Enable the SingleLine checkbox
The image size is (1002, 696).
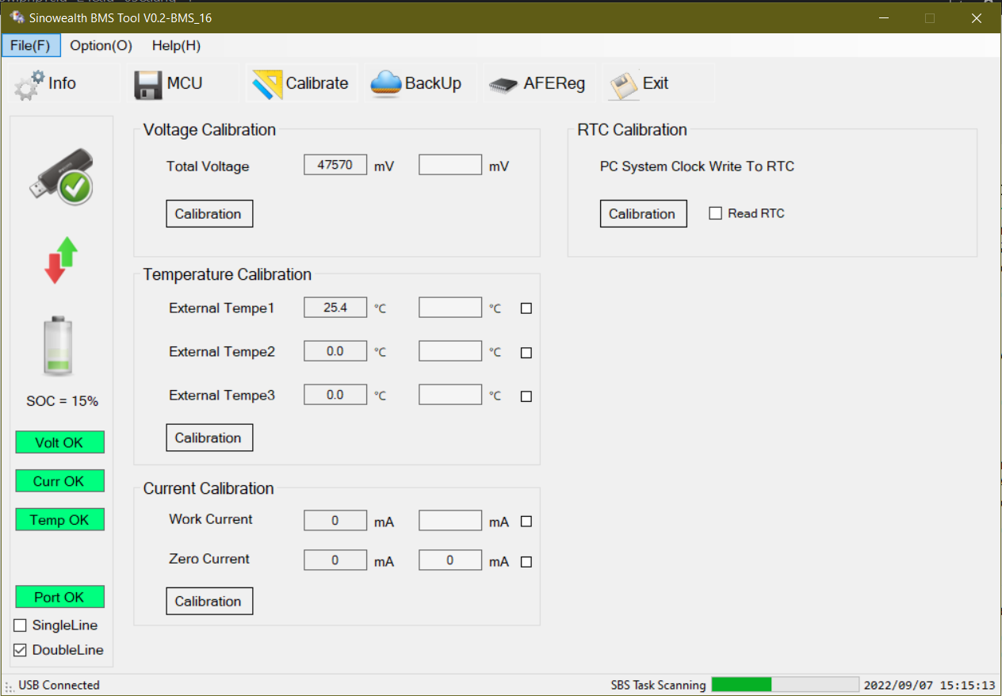point(20,625)
